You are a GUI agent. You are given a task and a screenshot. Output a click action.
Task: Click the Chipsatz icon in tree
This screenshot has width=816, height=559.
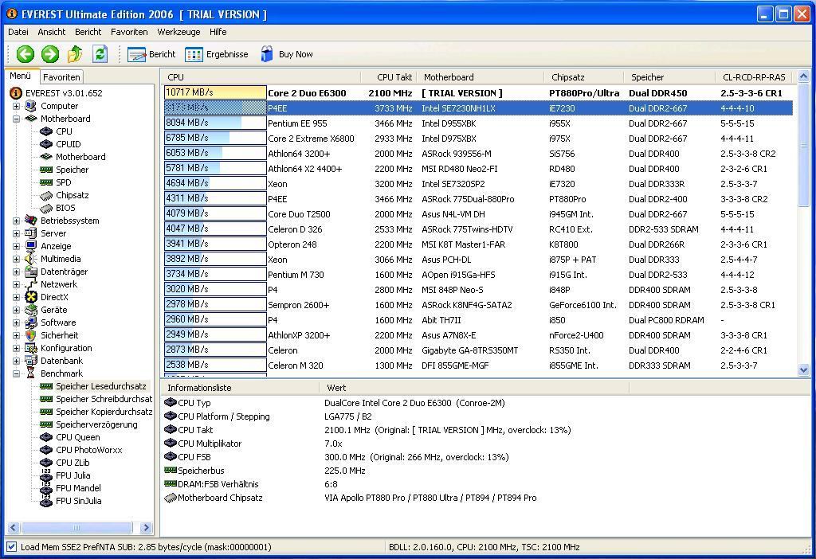click(x=46, y=196)
